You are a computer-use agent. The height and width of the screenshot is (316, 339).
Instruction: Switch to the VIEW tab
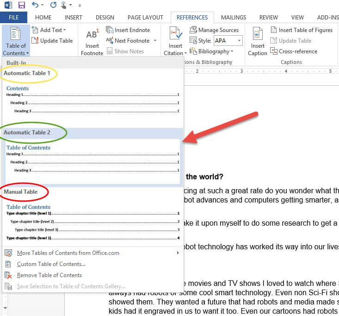(297, 17)
